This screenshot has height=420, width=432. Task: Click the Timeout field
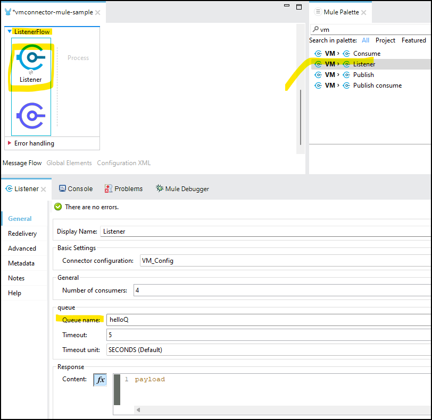pos(269,335)
